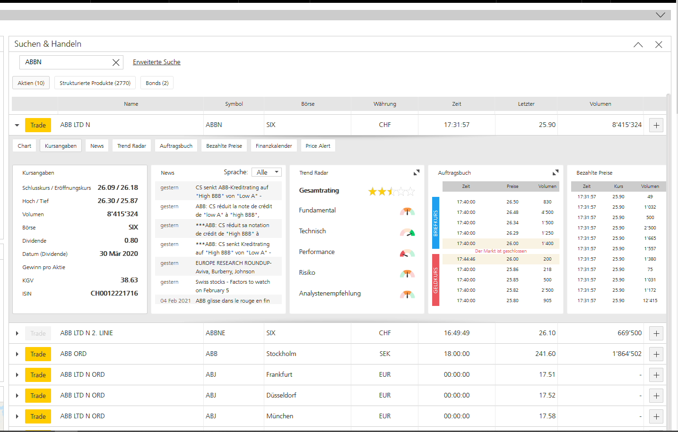Clear the ABBN search field
This screenshot has height=432, width=678.
115,62
